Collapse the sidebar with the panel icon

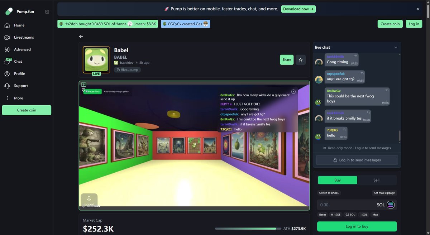point(47,12)
